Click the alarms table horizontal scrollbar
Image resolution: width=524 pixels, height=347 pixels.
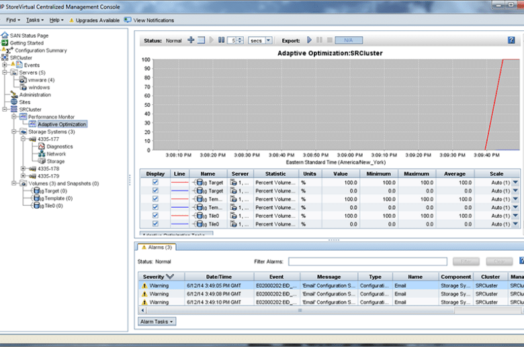(300, 310)
